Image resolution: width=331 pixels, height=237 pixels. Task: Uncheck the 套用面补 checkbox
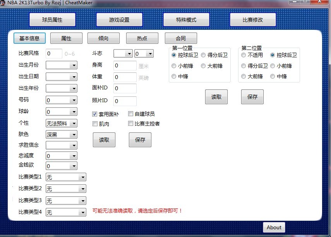point(95,114)
